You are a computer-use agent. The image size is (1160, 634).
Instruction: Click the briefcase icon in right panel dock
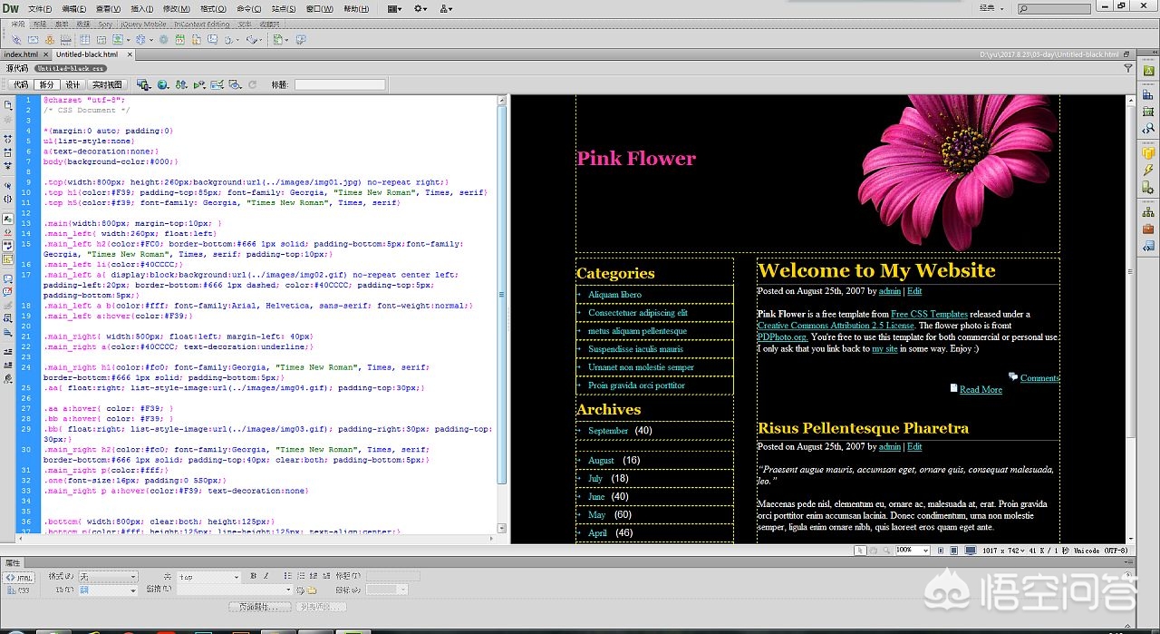point(1148,229)
